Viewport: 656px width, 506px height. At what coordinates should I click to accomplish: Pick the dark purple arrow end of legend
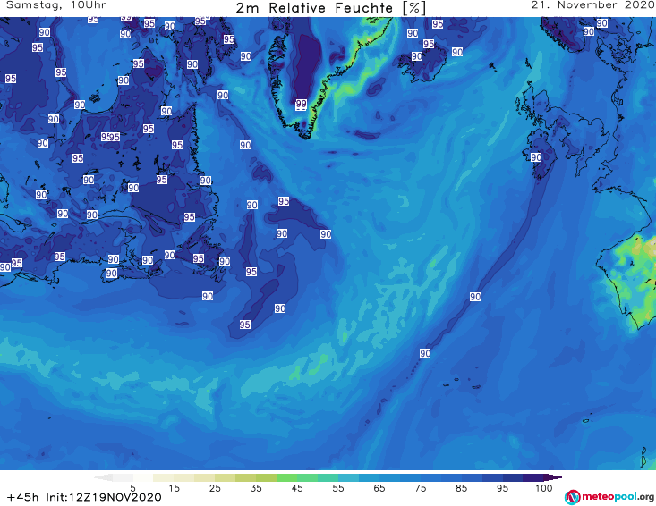(553, 477)
